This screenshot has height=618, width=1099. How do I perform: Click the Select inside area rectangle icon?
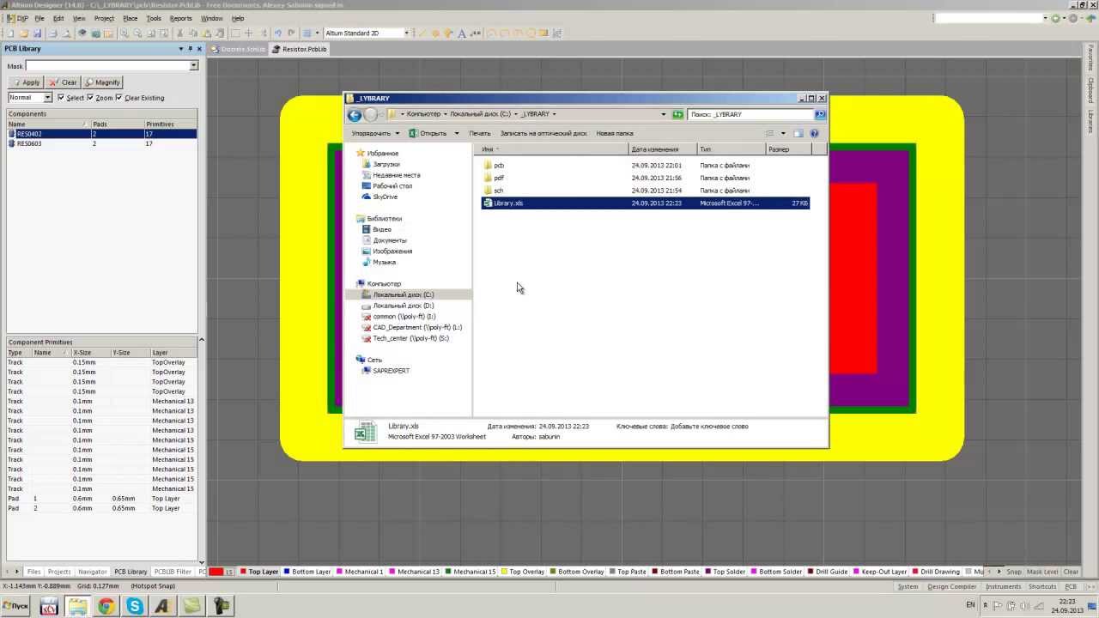click(235, 33)
